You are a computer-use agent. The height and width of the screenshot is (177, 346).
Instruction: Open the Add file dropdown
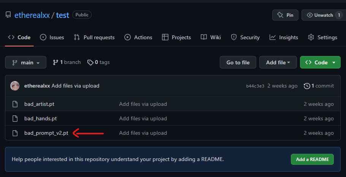pyautogui.click(x=278, y=62)
